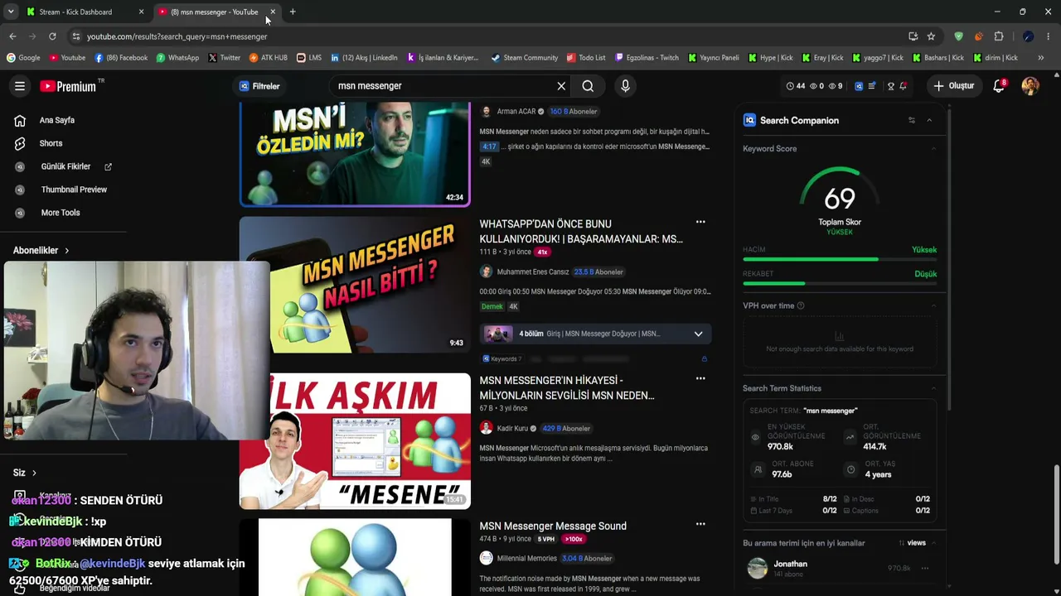
Task: Expand the 4 bölüm chapters dropdown
Action: coord(698,334)
